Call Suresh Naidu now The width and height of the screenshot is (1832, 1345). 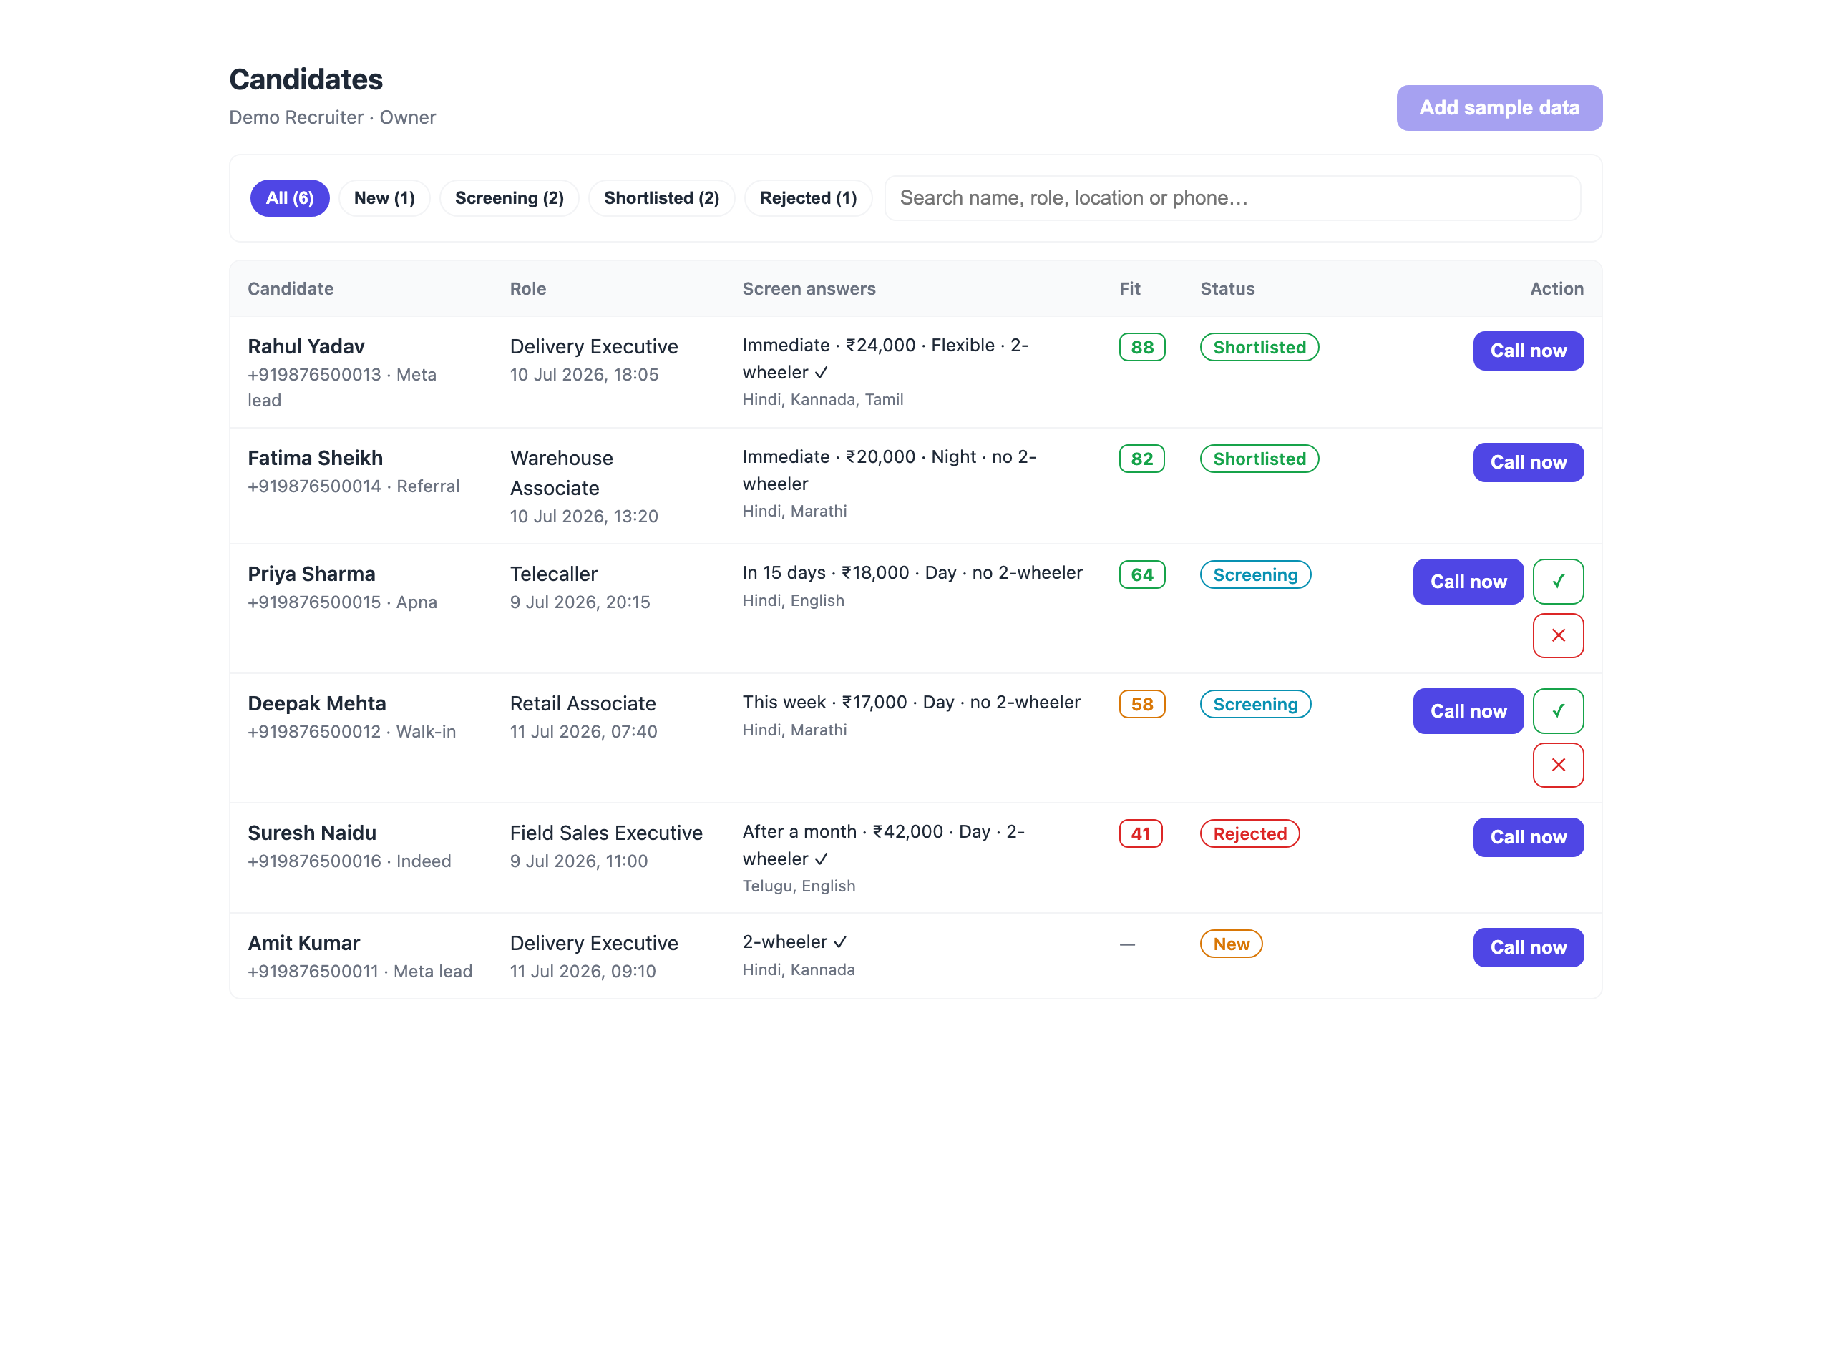1529,837
